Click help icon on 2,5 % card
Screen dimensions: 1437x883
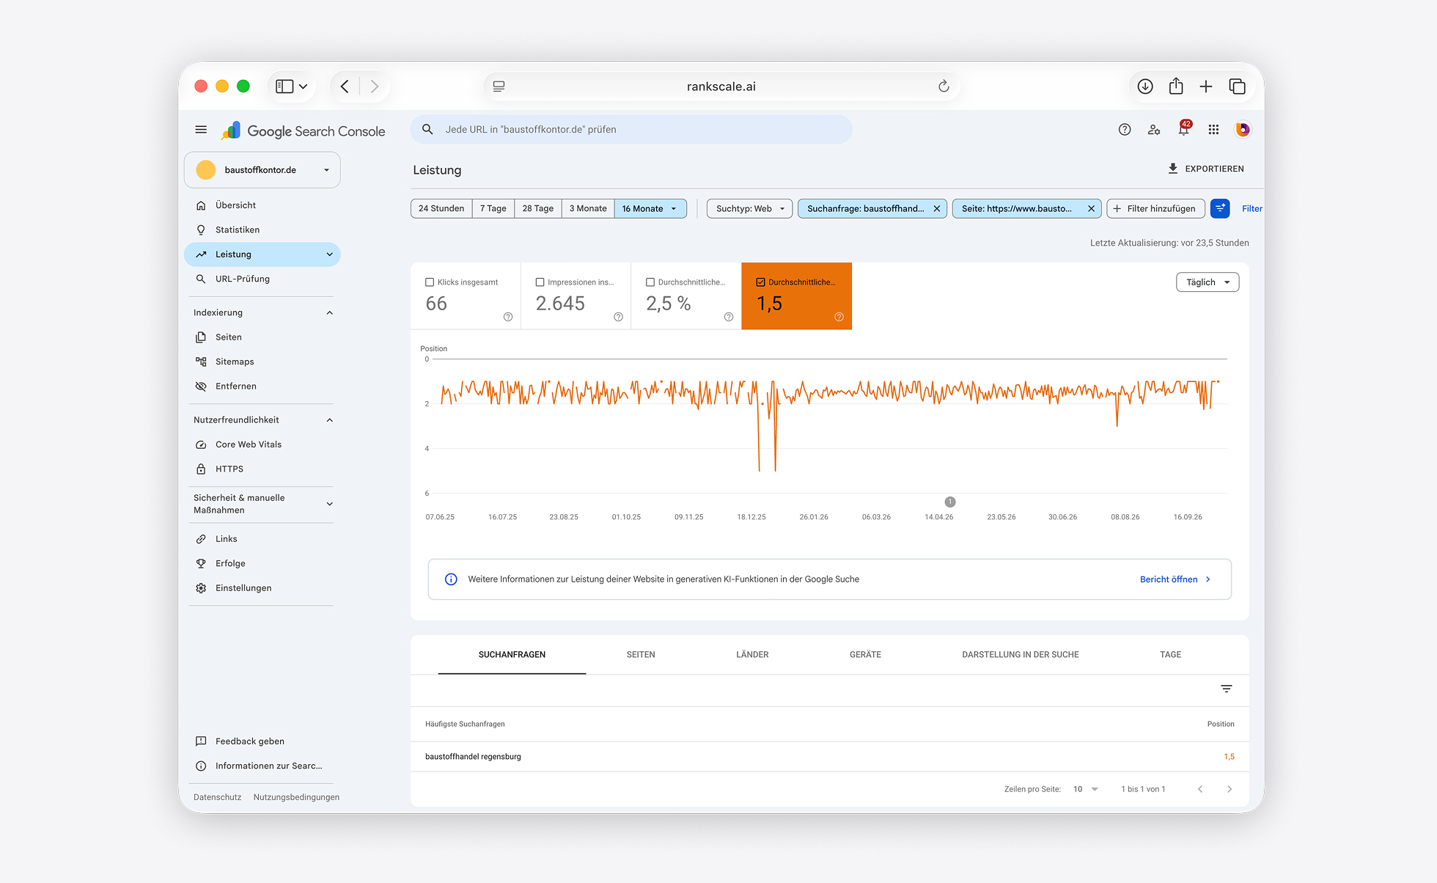pos(729,317)
